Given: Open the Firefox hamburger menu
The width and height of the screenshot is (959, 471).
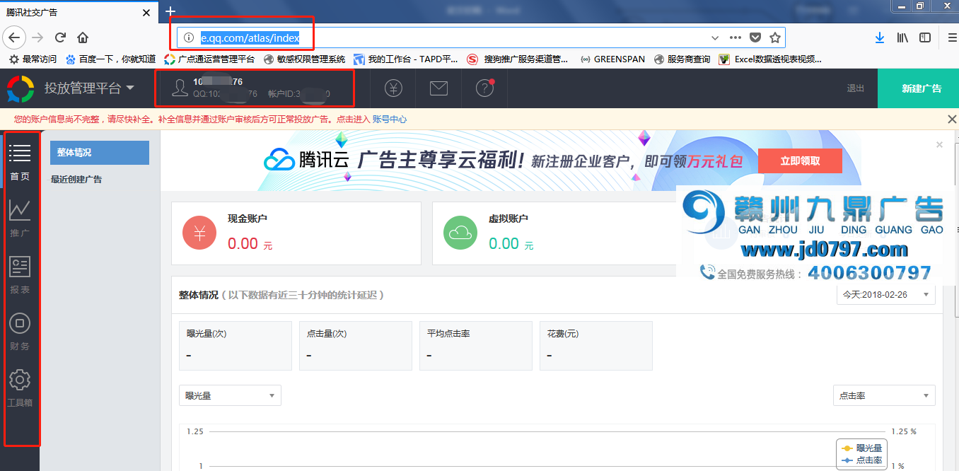Looking at the screenshot, I should pyautogui.click(x=951, y=37).
